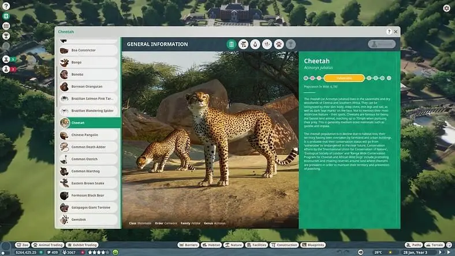455x256 pixels.
Task: Click the zoo star rating
Action: coord(99,253)
